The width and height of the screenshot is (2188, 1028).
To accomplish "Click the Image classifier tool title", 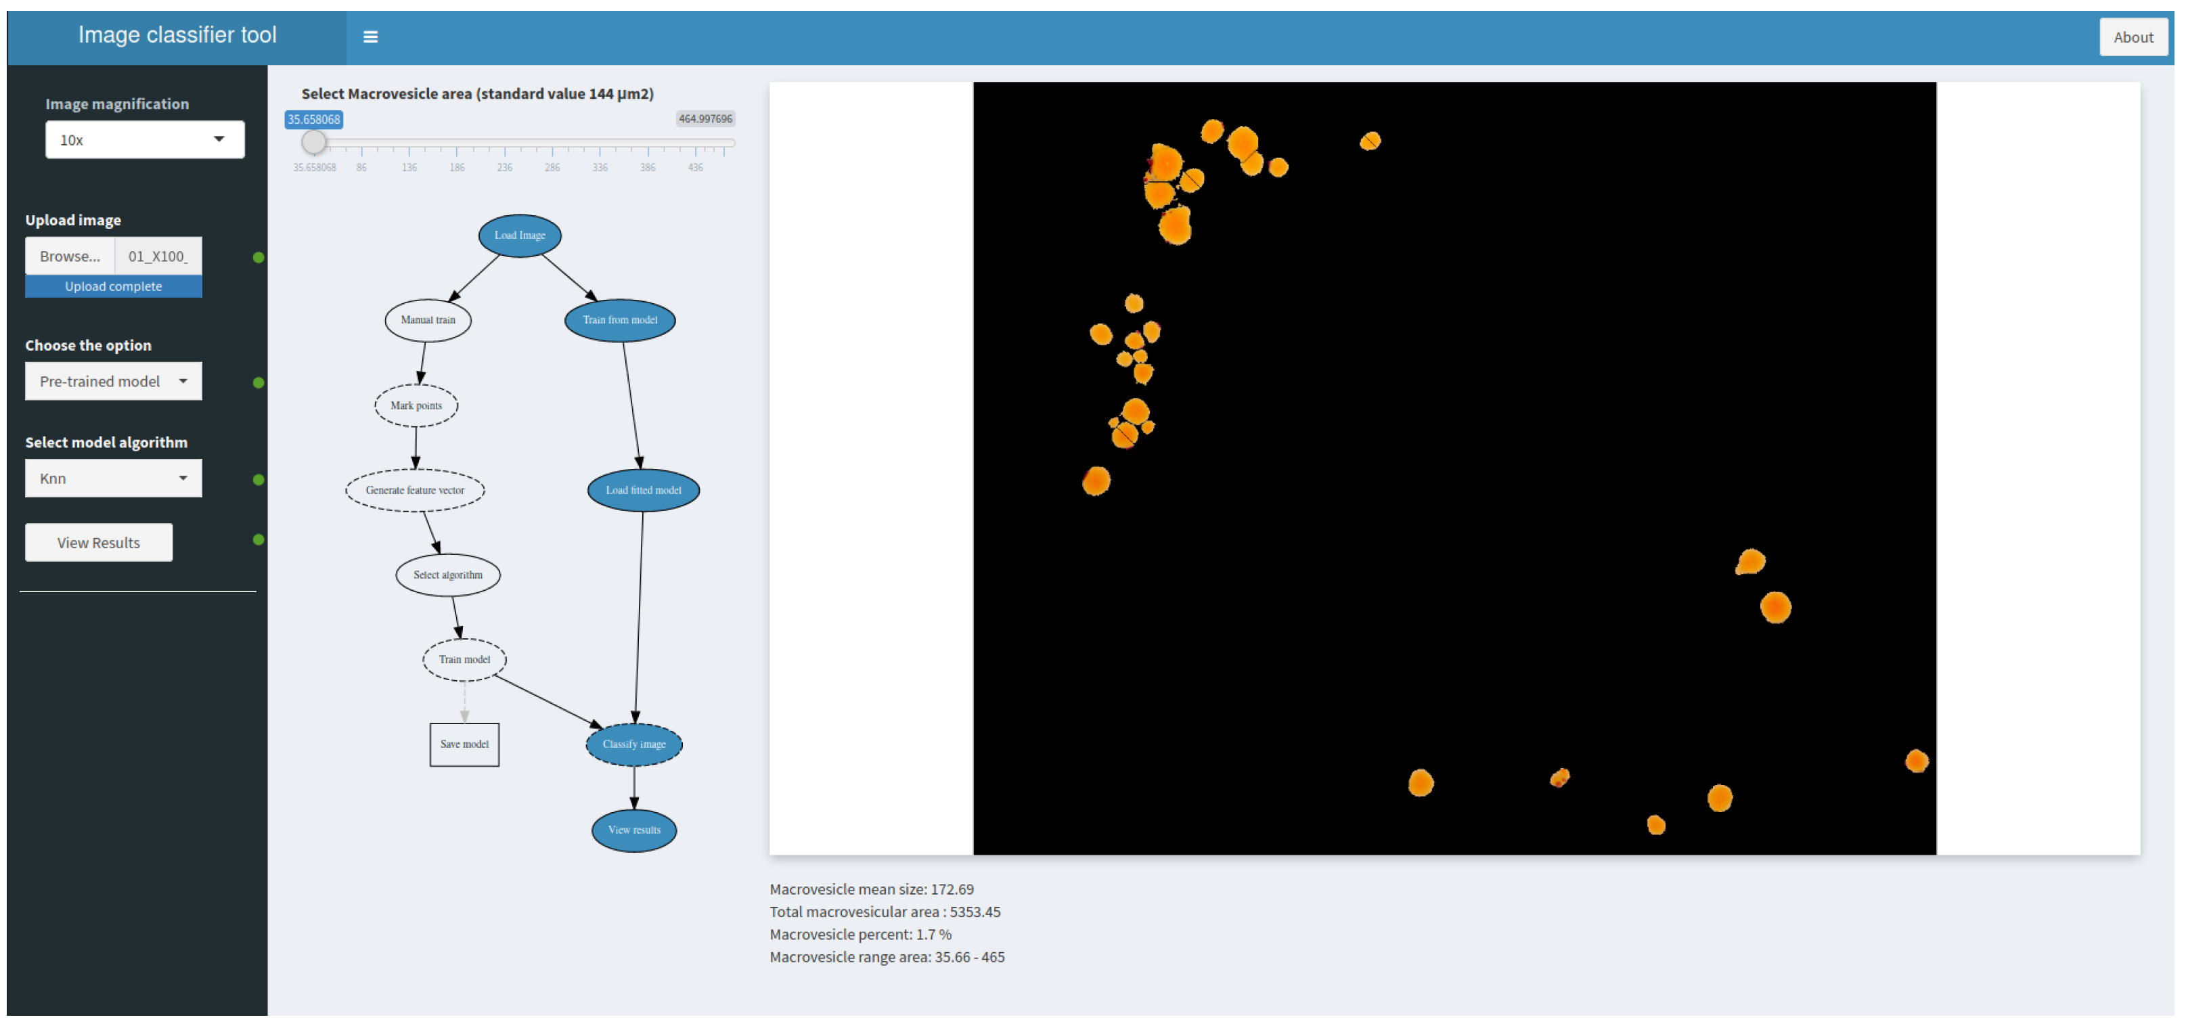I will (x=177, y=35).
